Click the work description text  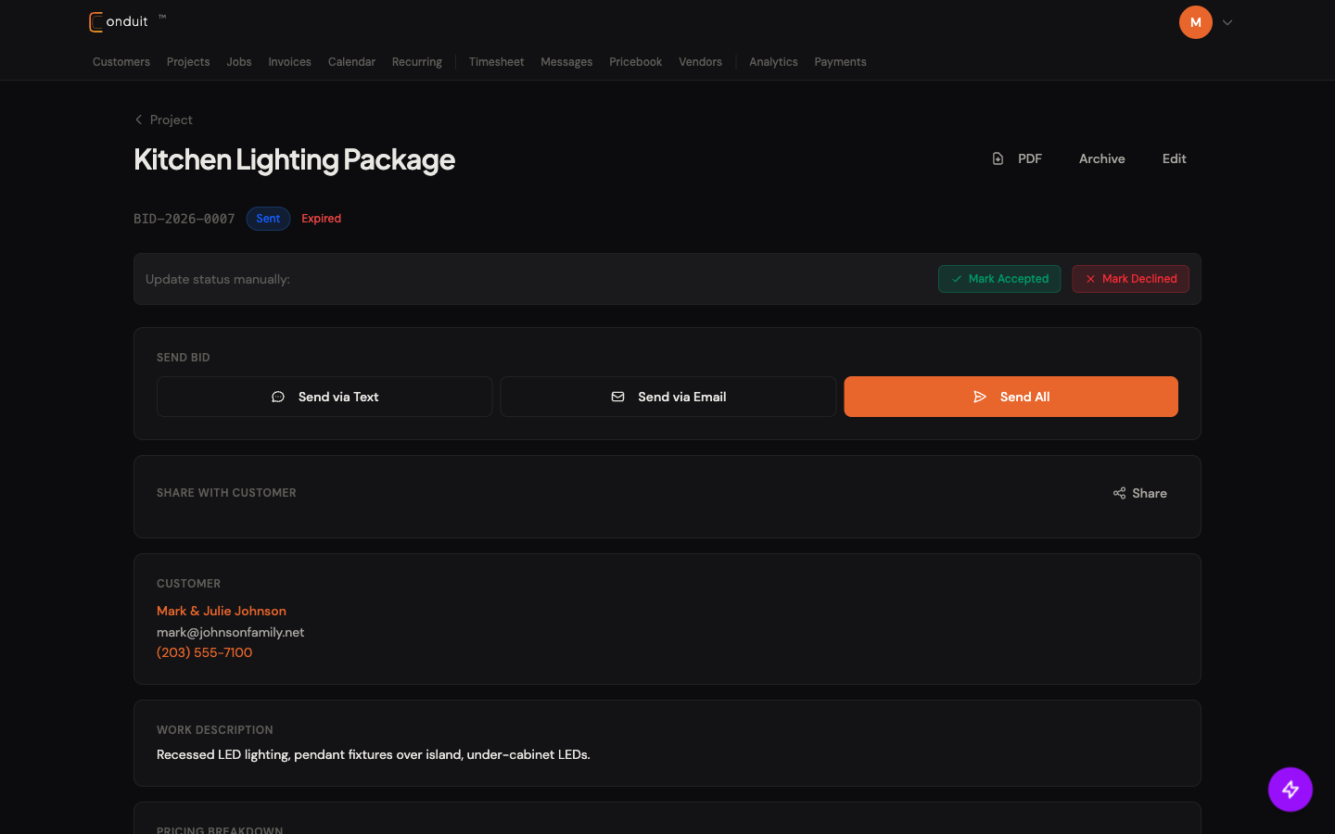click(373, 754)
